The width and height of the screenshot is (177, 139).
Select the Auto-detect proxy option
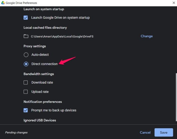pyautogui.click(x=26, y=55)
